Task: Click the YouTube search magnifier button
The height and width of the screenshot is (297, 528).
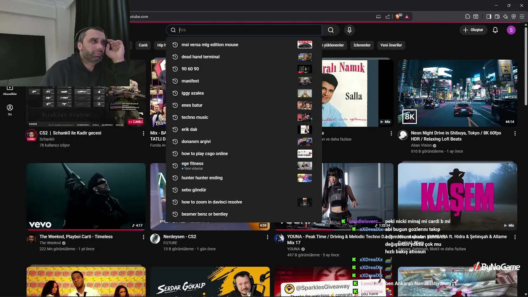Action: pos(331,30)
